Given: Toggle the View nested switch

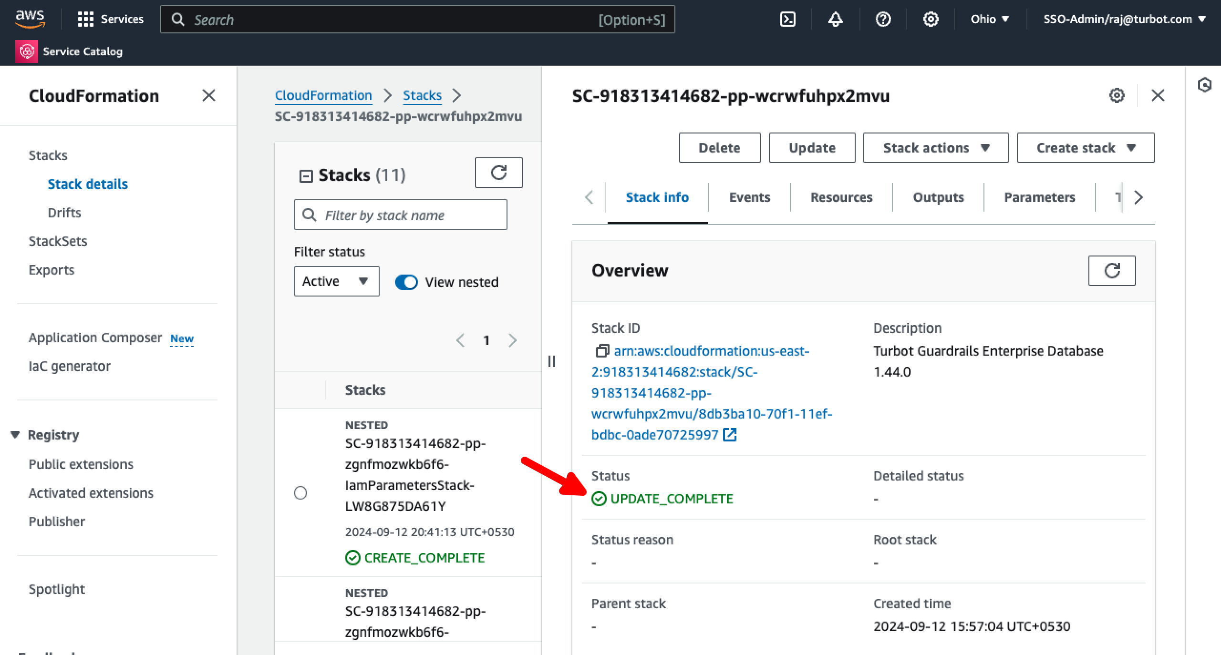Looking at the screenshot, I should tap(406, 282).
